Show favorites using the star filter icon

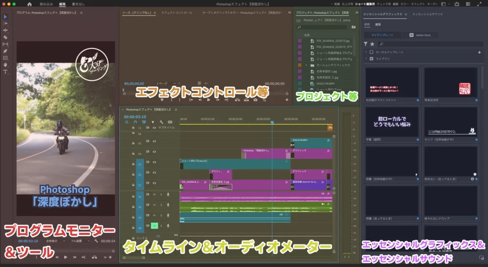(372, 44)
